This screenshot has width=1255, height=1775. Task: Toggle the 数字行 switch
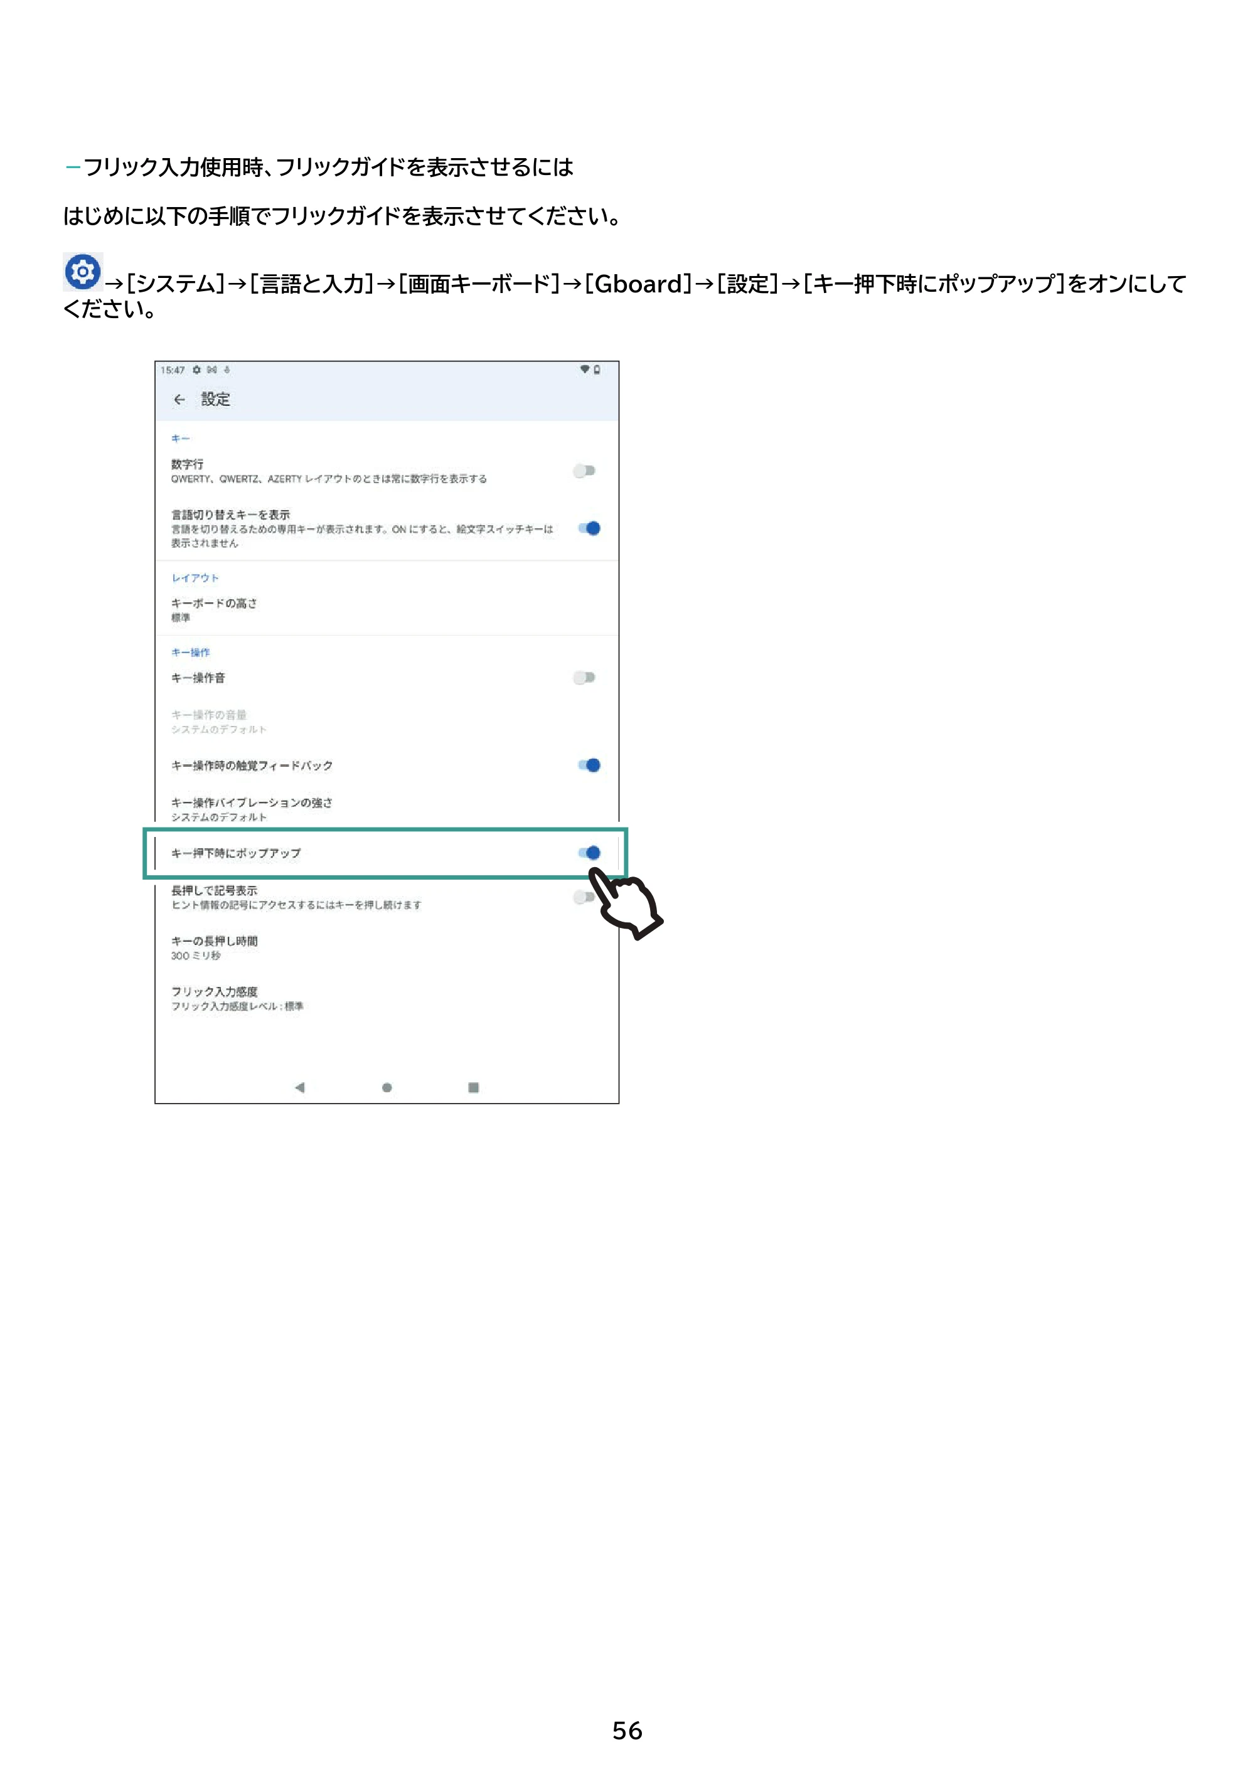point(585,471)
